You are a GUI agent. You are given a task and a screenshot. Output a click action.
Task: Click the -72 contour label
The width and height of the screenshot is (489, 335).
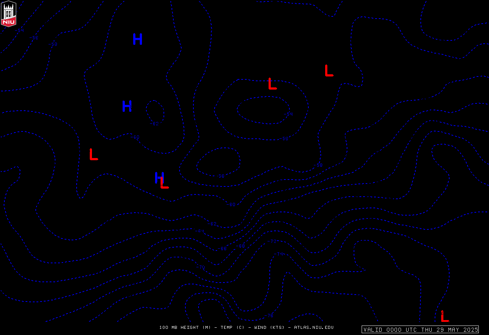(x=272, y=241)
